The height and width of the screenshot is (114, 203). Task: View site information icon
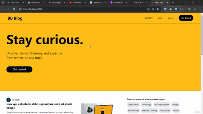click(x=20, y=9)
